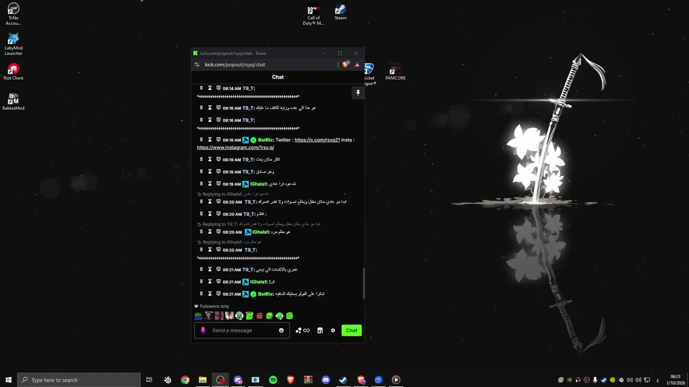Open Brave browser from the taskbar
The image size is (689, 387).
pos(291,380)
